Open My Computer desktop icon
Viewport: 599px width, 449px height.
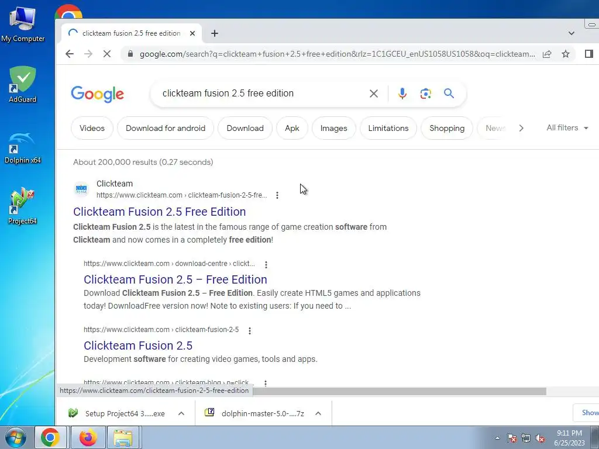pyautogui.click(x=23, y=23)
